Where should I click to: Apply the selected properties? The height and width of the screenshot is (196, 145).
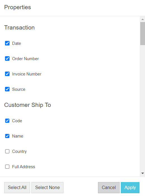[x=130, y=187]
